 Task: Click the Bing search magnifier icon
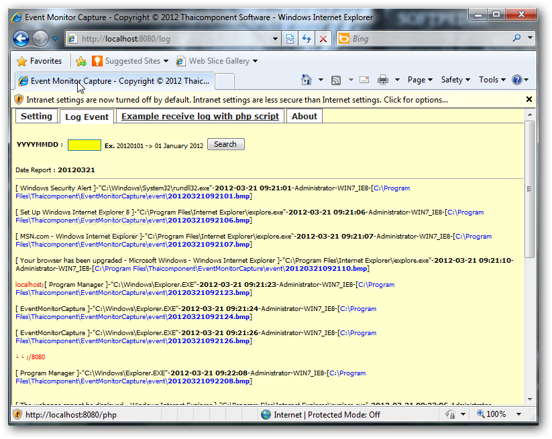pyautogui.click(x=516, y=38)
